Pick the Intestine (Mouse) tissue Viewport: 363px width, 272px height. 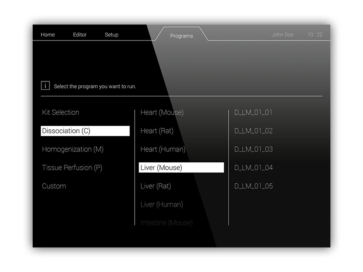pos(166,223)
